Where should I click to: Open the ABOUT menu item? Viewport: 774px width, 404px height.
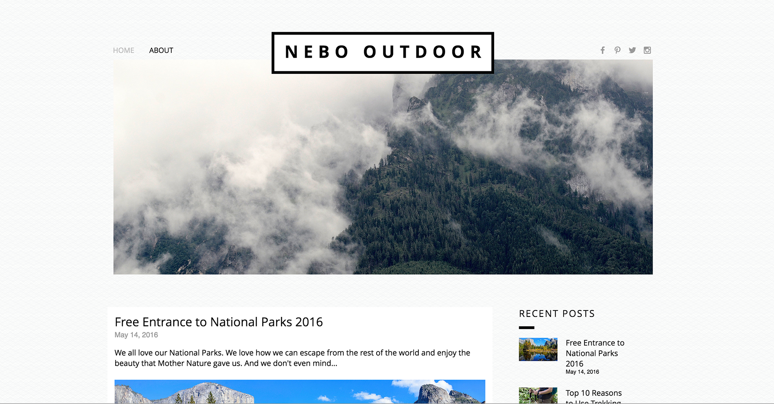point(161,50)
